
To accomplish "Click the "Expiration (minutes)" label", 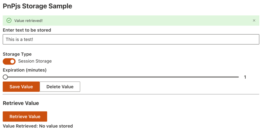I will pyautogui.click(x=24, y=70).
